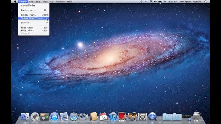Screen dimensions: 221x124
Task: Open Address Book in the Dock
Action: coord(94,116)
